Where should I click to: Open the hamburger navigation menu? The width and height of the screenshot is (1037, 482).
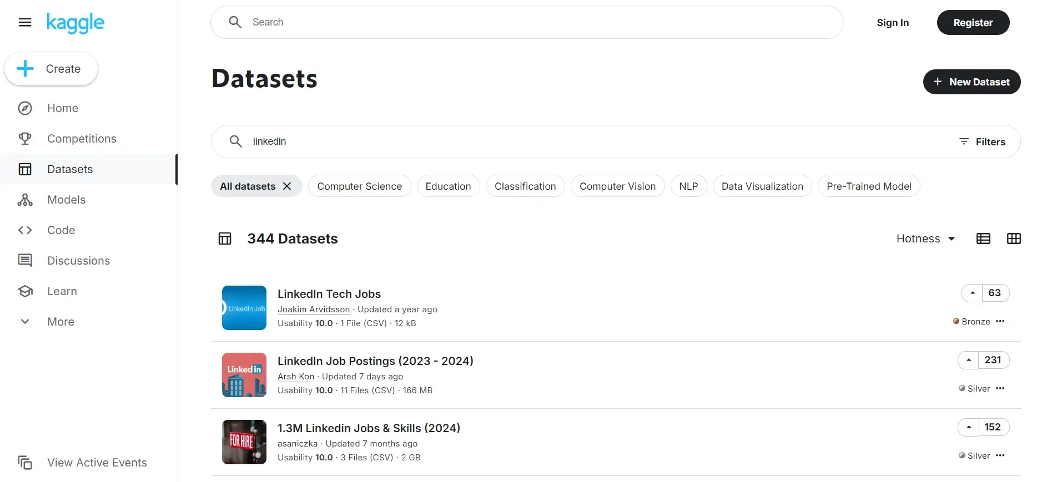coord(25,22)
